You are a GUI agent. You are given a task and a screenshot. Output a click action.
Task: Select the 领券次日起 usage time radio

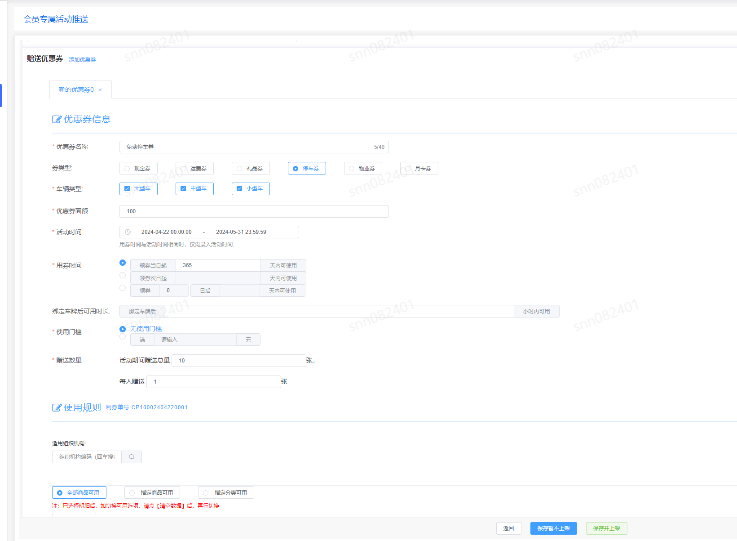(x=123, y=275)
